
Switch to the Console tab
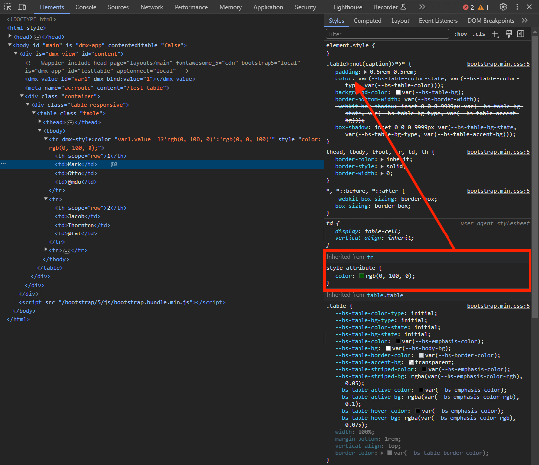pyautogui.click(x=86, y=7)
